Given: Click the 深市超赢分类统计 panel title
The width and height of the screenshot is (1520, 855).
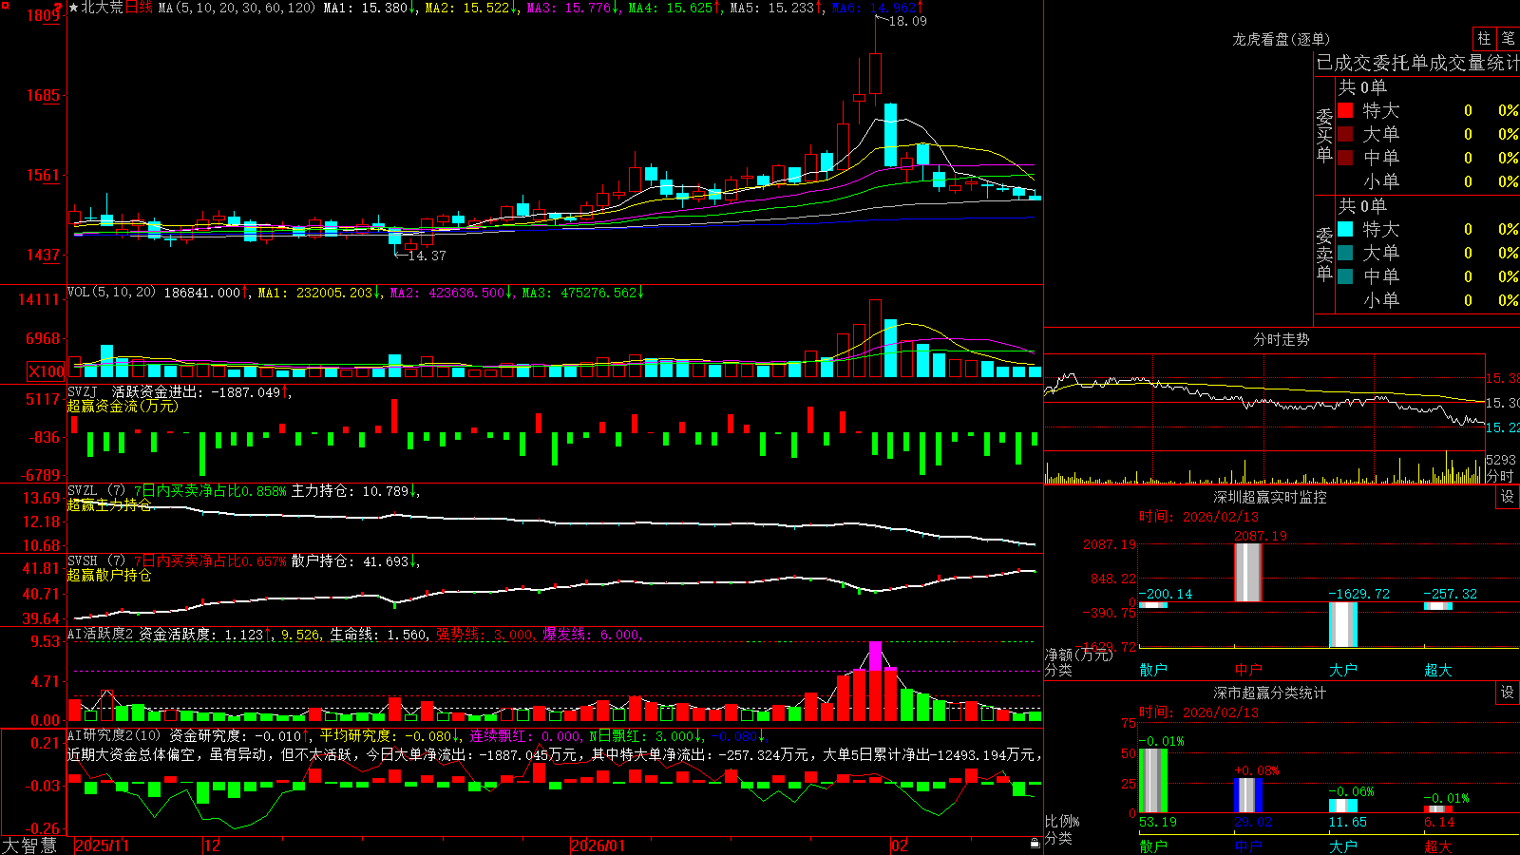Looking at the screenshot, I should pos(1270,693).
